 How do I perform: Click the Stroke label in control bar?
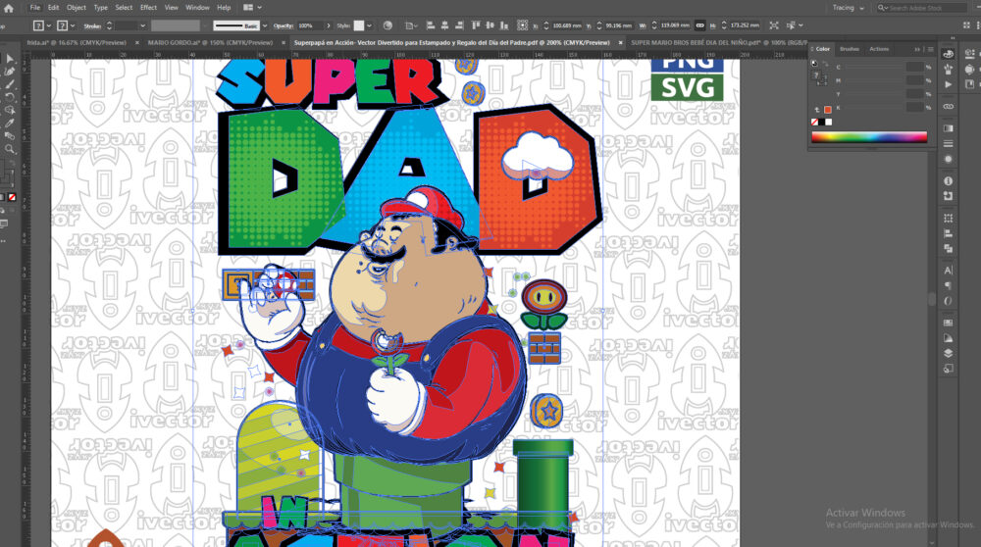pos(92,25)
